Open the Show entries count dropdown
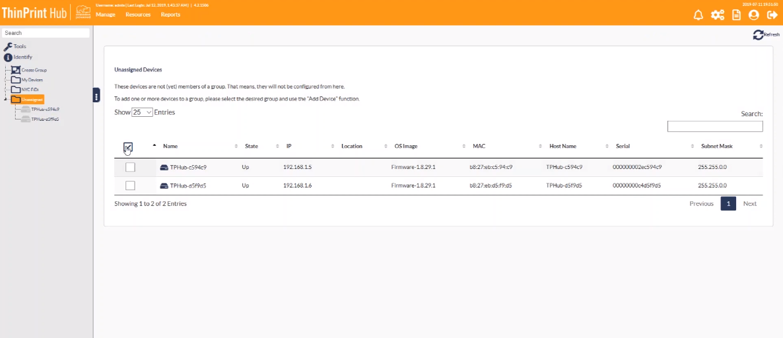This screenshot has height=338, width=783. [143, 112]
